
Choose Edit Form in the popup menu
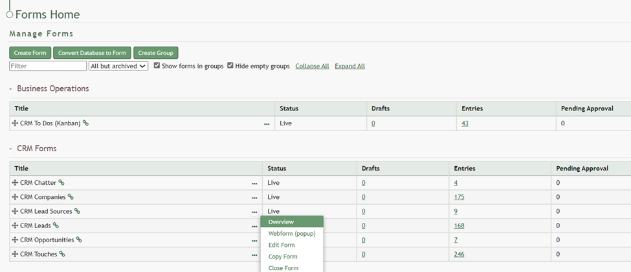282,245
